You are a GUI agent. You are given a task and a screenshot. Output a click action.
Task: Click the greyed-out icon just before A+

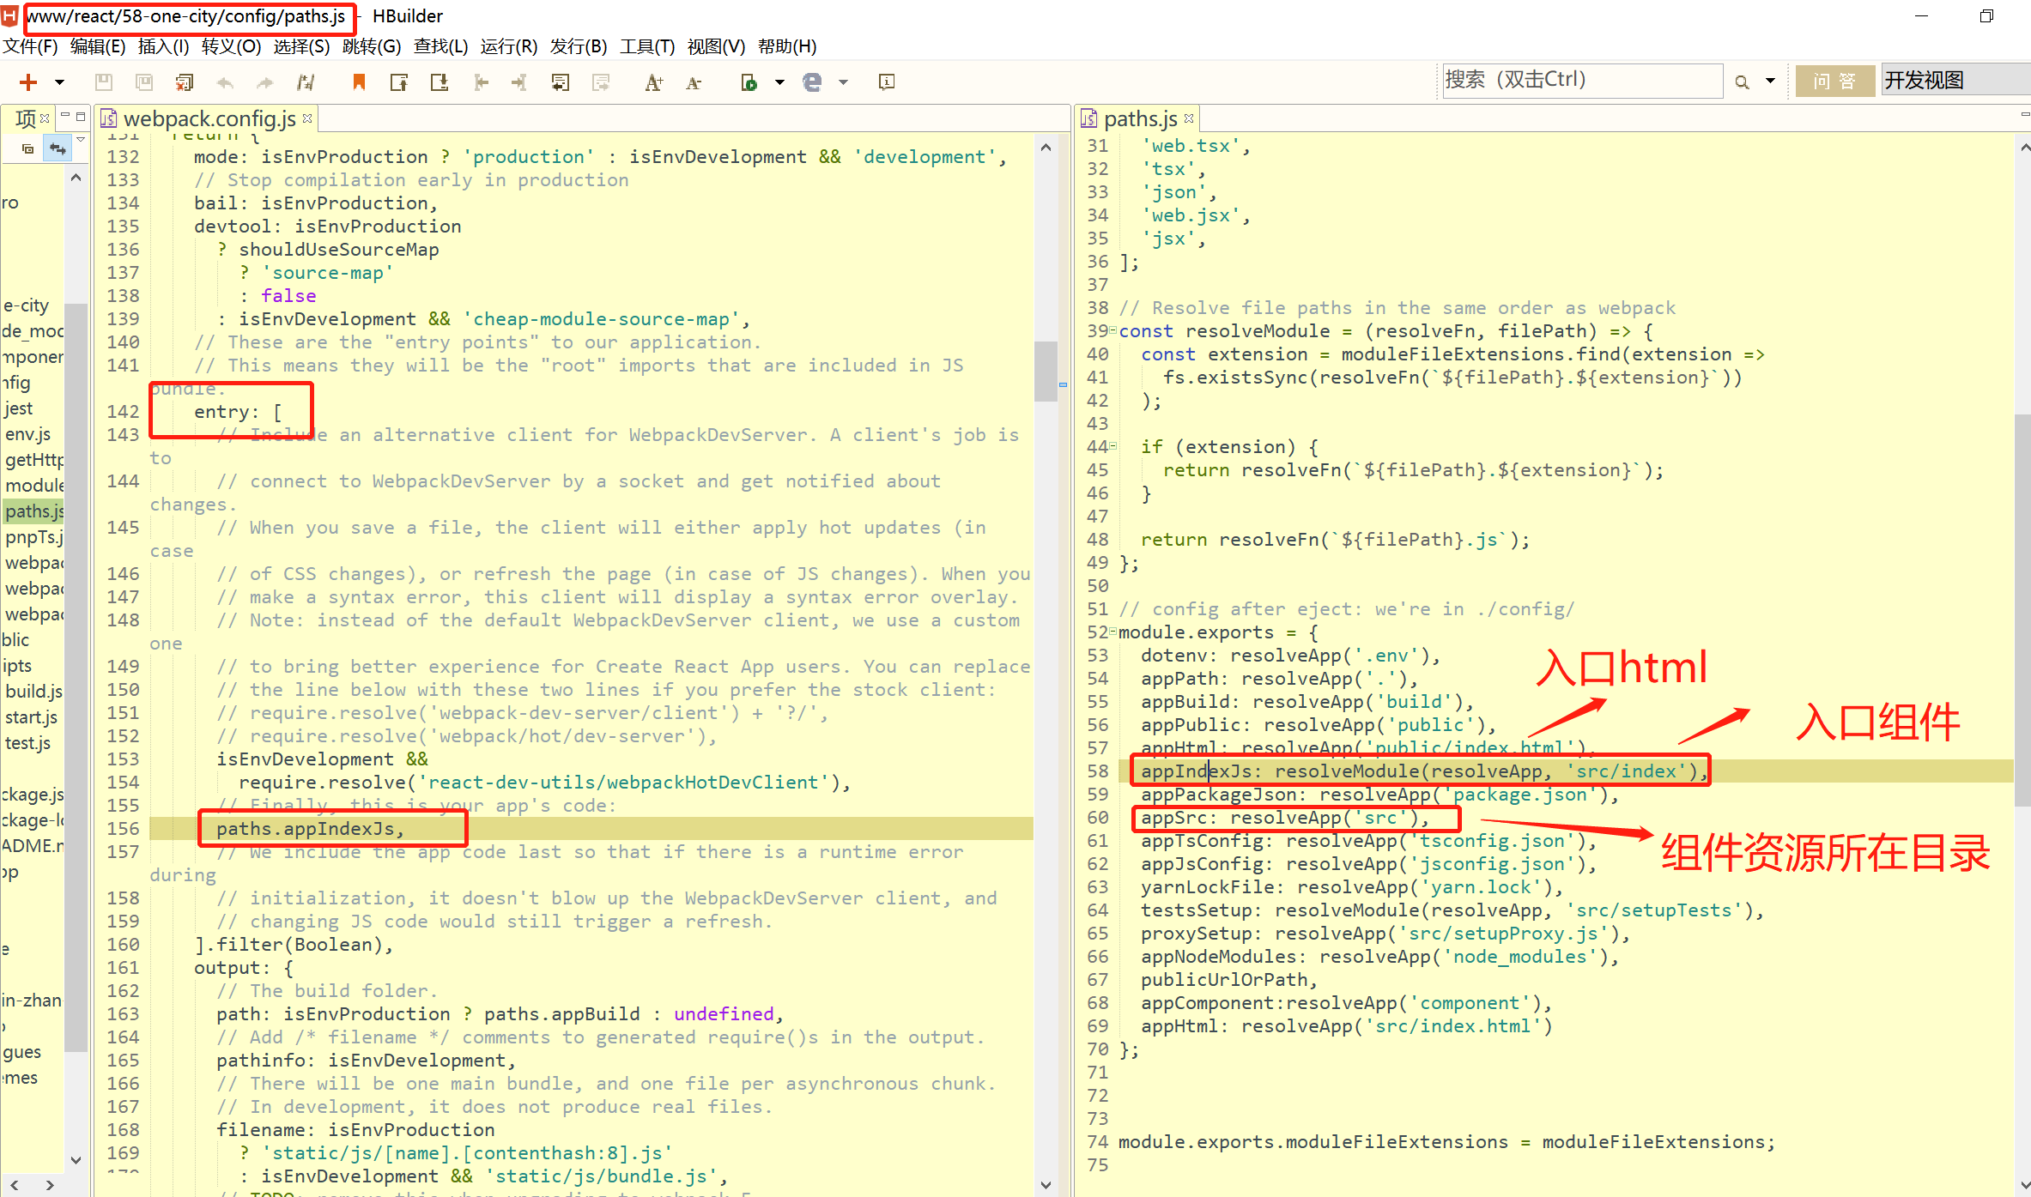point(601,82)
